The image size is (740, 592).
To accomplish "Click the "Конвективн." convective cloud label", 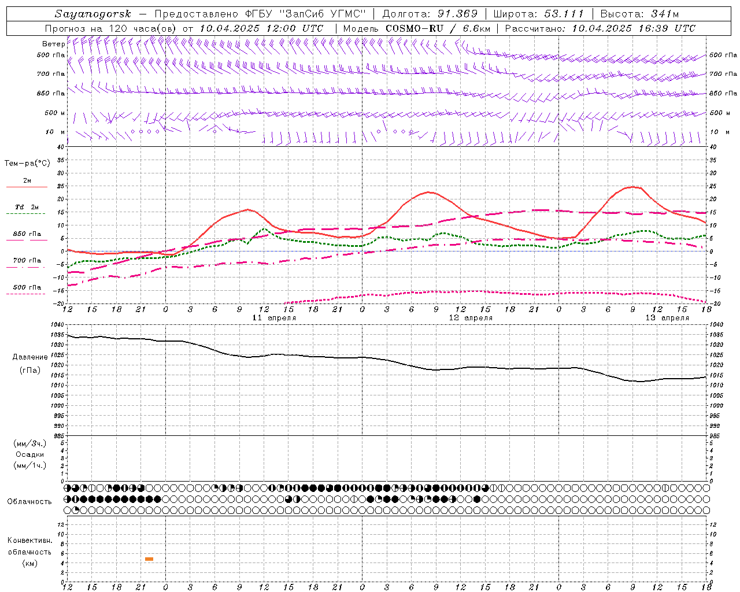I will [30, 541].
